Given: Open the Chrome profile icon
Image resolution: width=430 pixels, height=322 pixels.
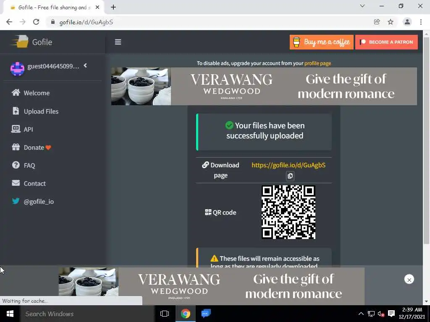Looking at the screenshot, I should (x=407, y=22).
